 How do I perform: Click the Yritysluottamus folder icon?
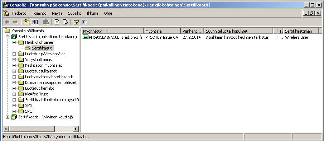[x=21, y=60]
